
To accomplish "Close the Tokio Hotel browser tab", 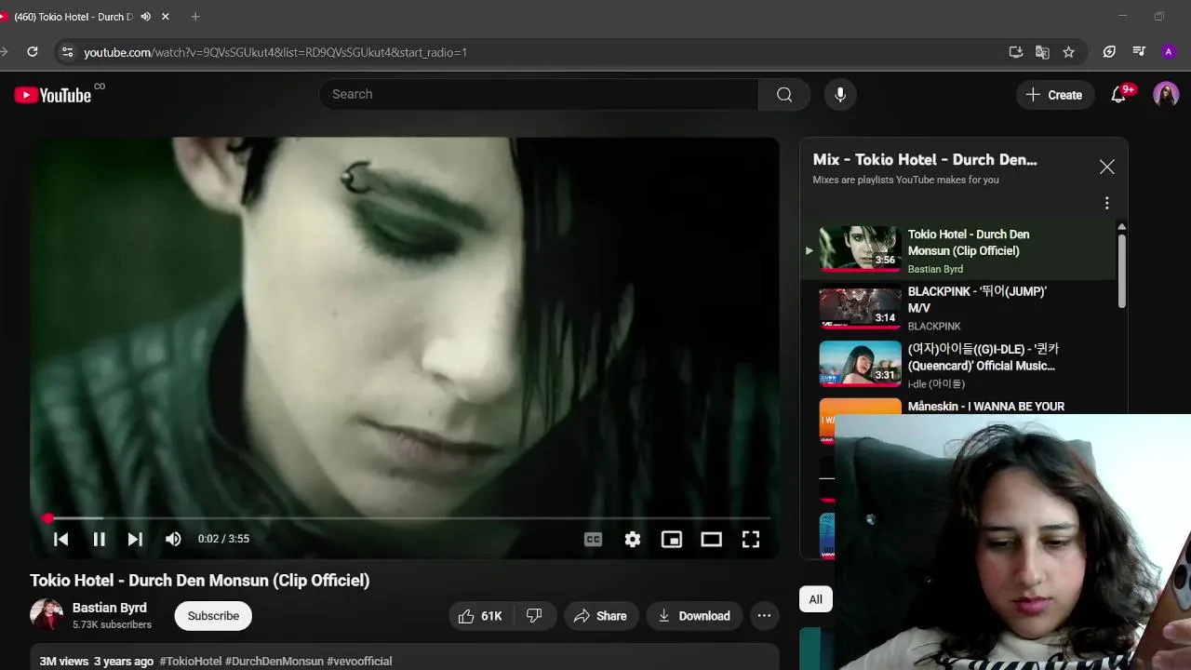I will tap(166, 17).
